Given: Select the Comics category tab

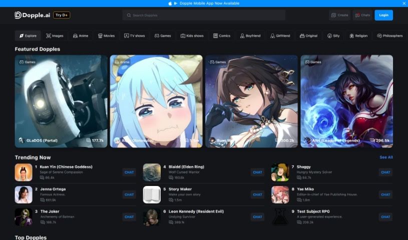Looking at the screenshot, I should [222, 36].
